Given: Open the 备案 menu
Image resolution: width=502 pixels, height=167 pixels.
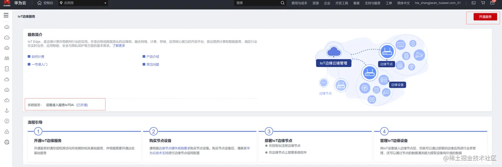Looking at the screenshot, I should (356, 3).
